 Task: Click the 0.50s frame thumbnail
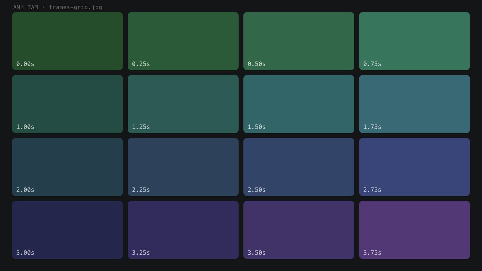(x=299, y=41)
